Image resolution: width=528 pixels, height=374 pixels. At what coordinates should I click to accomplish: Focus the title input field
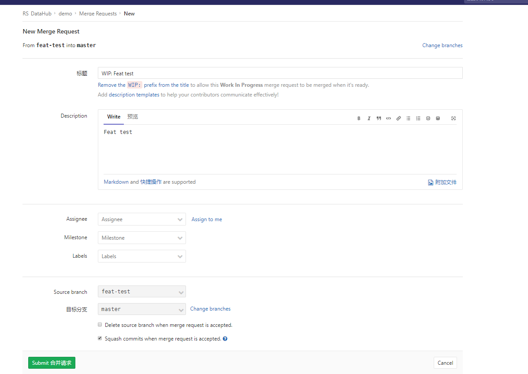280,73
